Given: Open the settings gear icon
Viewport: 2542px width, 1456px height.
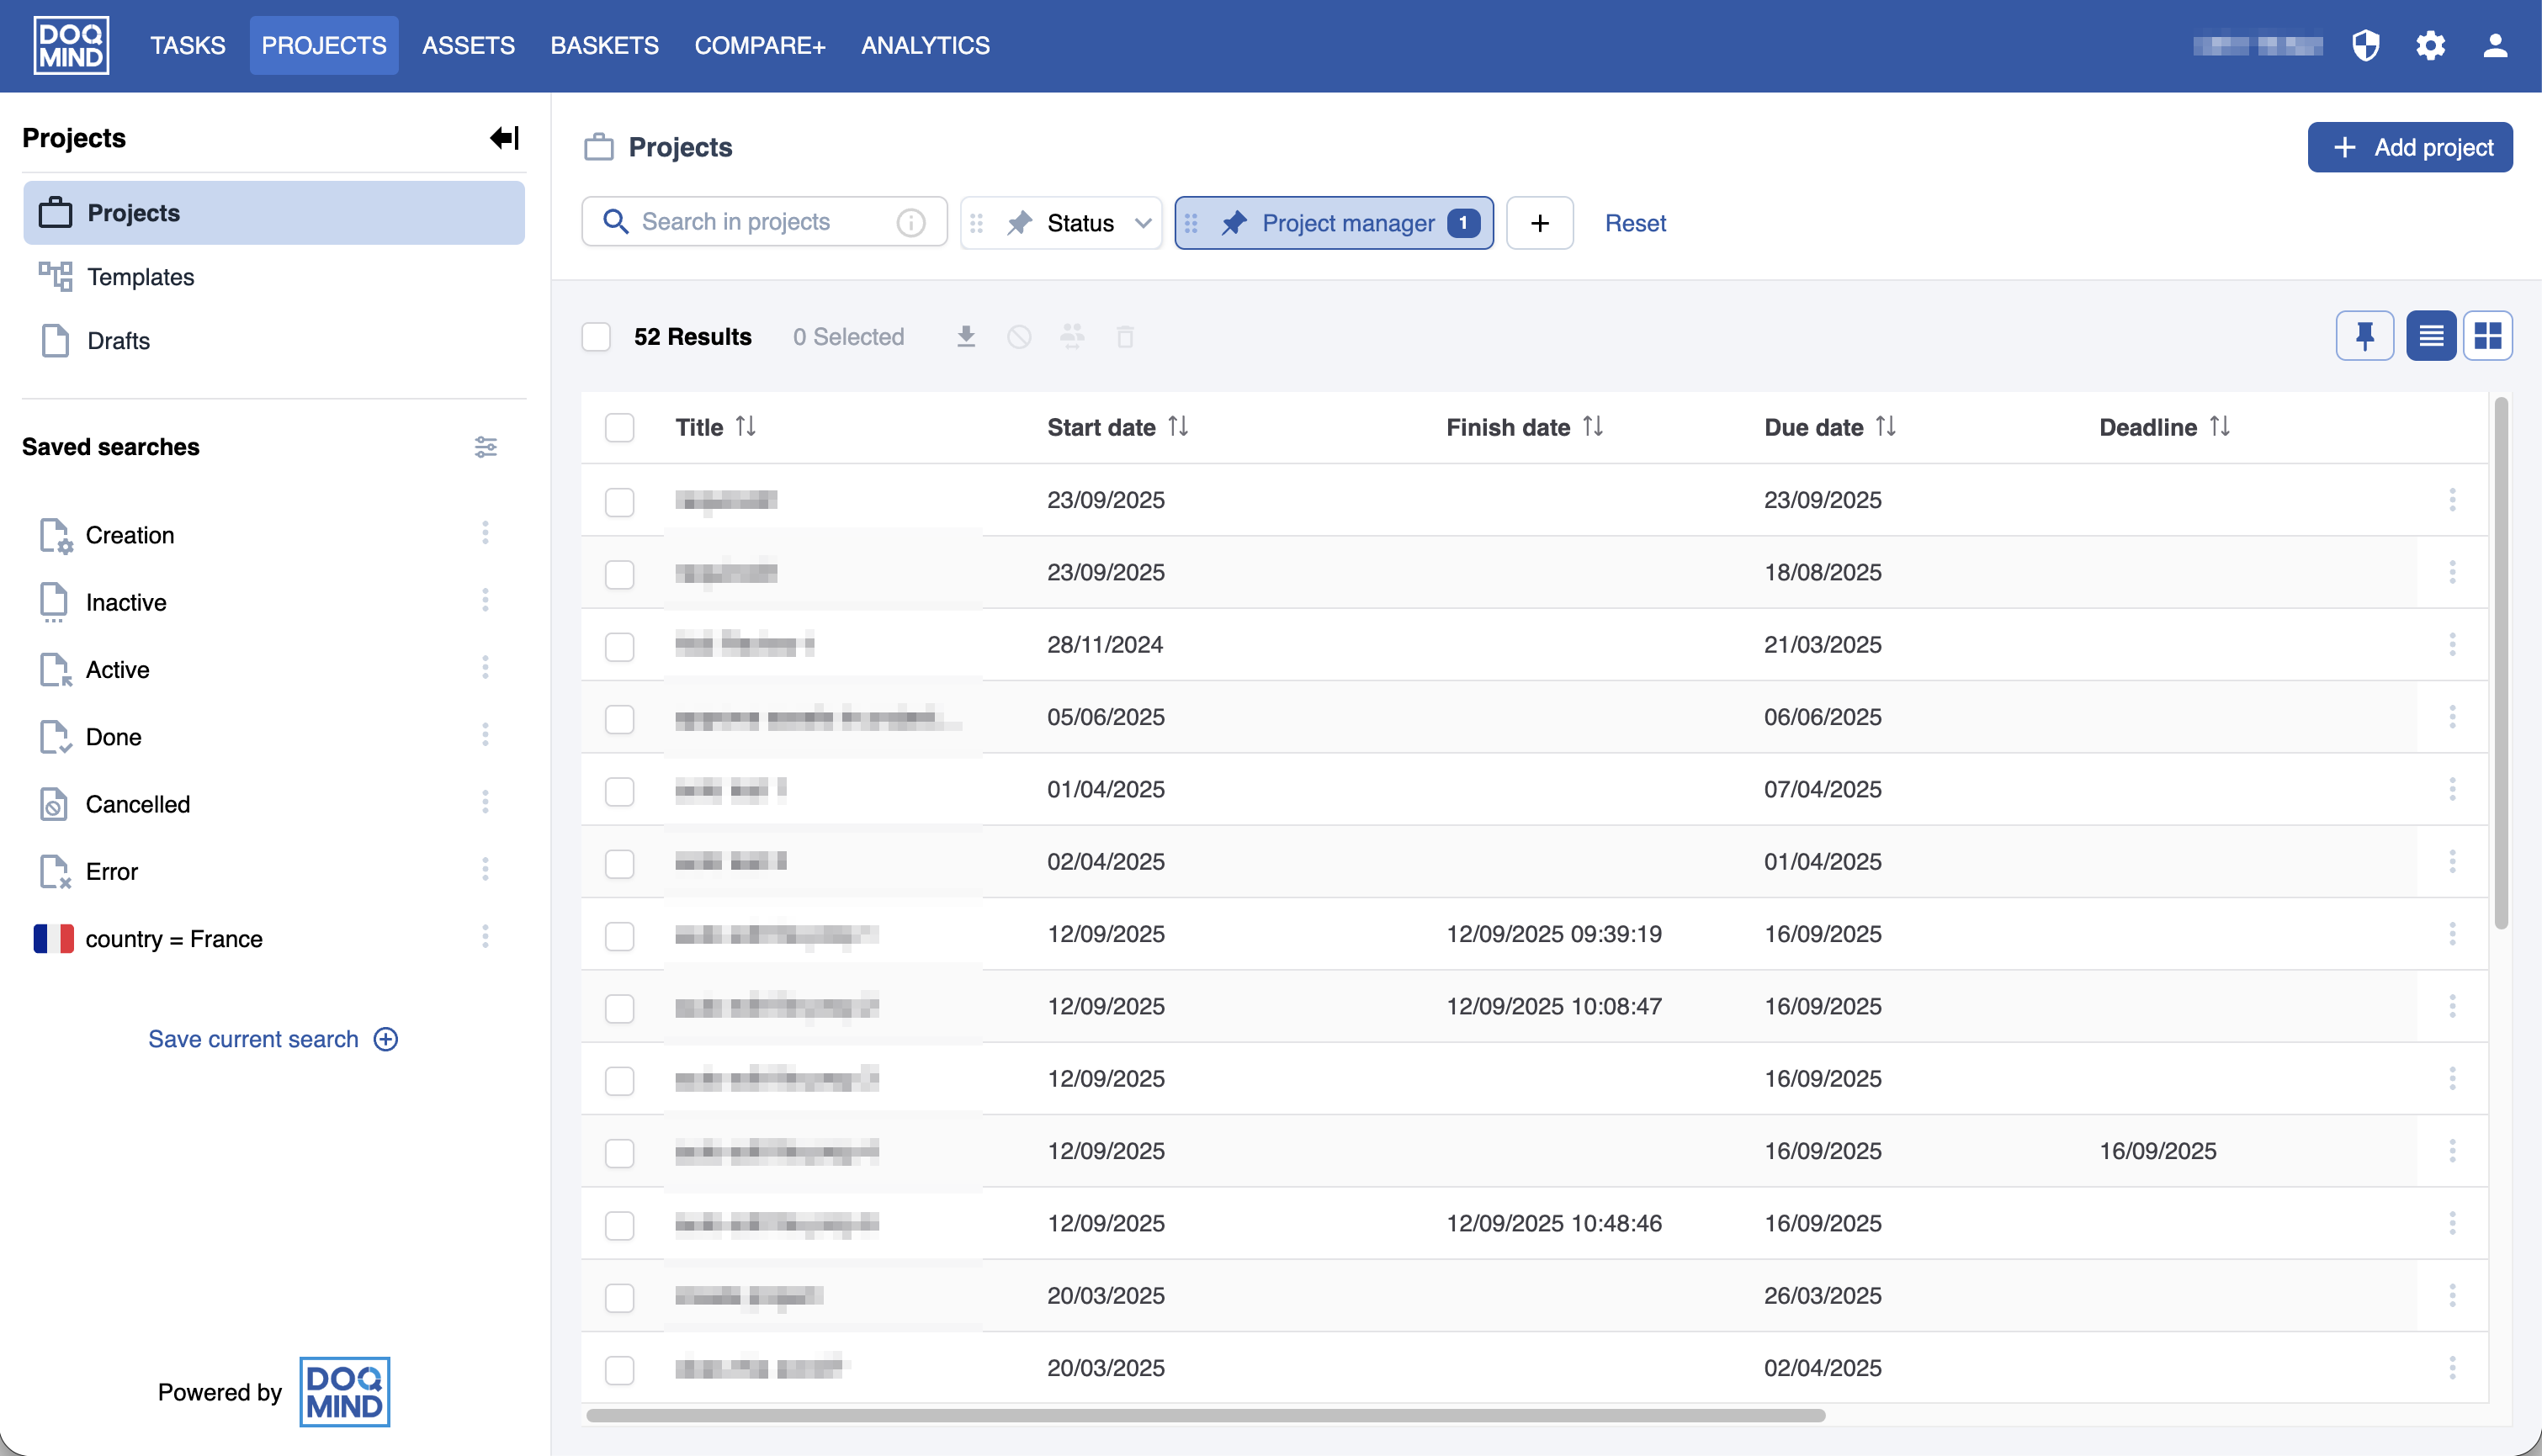Looking at the screenshot, I should [2431, 45].
